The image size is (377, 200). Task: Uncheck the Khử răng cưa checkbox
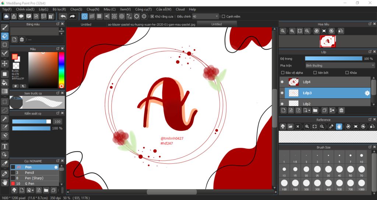152,16
